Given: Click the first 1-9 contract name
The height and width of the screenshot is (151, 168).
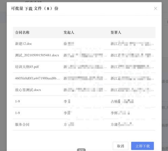Looking at the screenshot, I should pos(18,101).
